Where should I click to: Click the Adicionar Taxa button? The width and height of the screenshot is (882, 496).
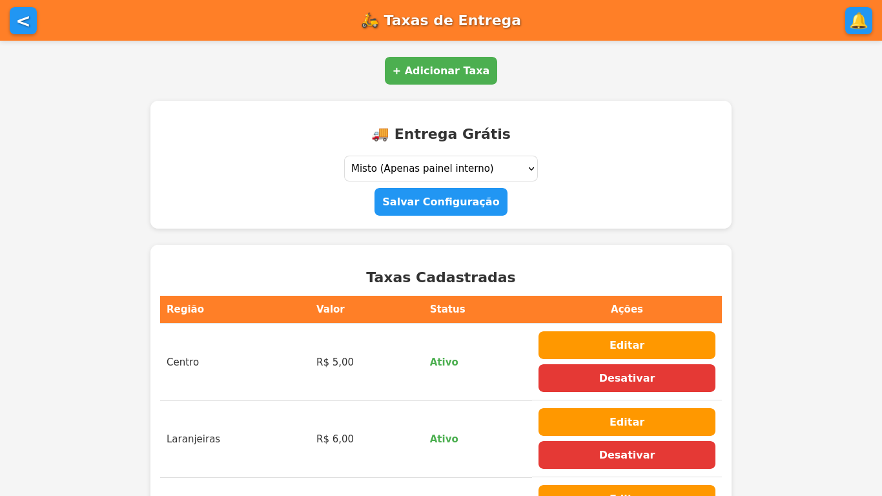point(441,70)
